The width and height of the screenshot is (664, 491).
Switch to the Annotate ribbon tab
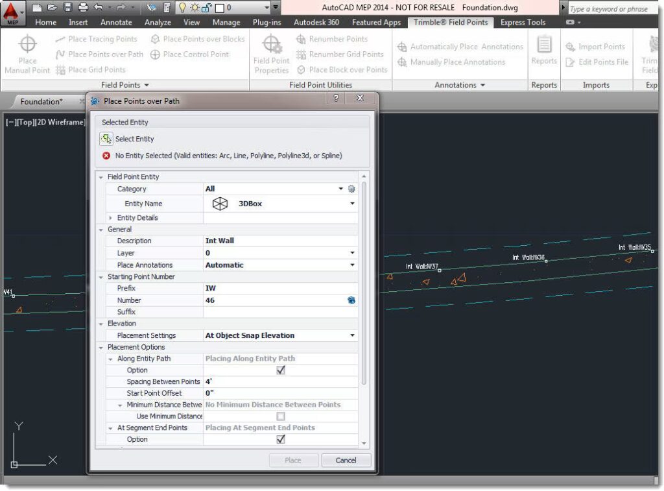click(x=116, y=22)
